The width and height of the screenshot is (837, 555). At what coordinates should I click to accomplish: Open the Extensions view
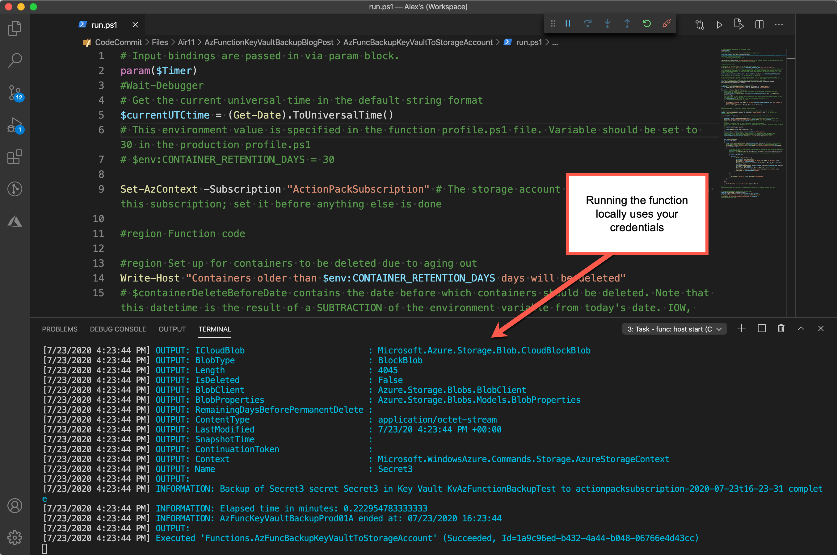[15, 157]
